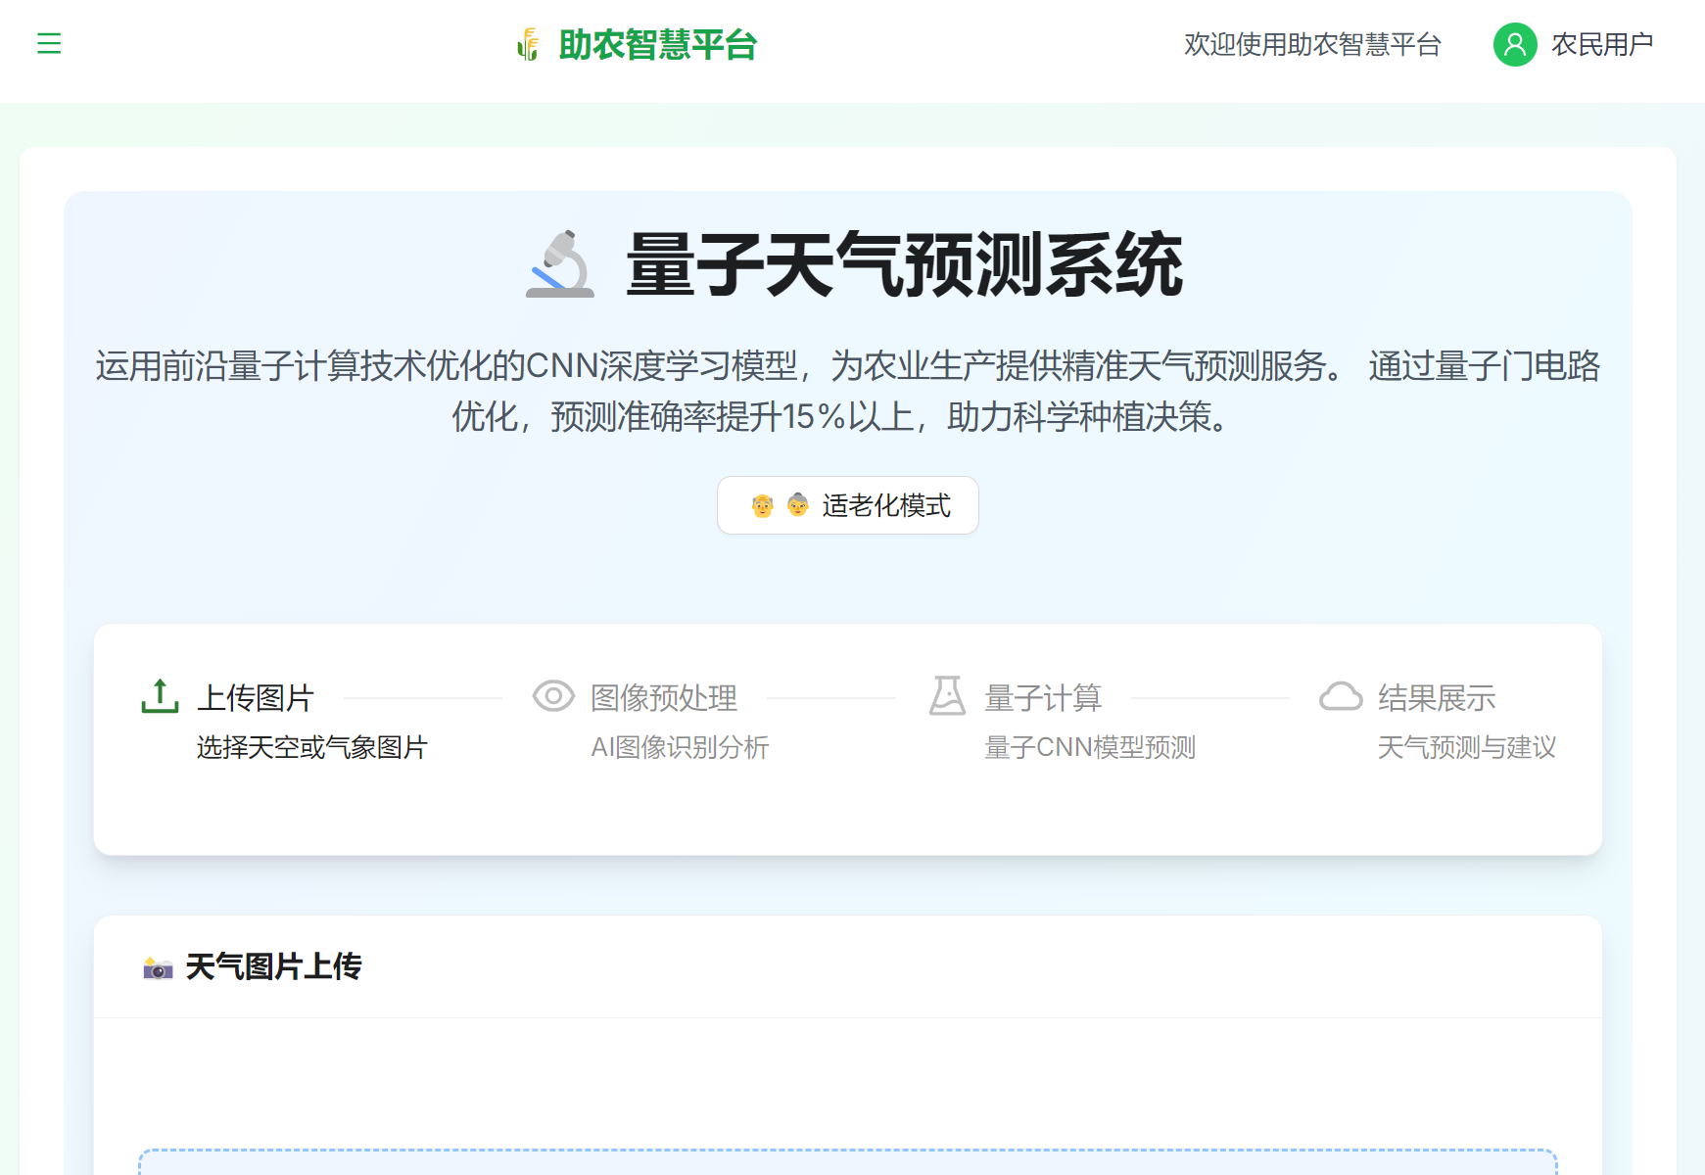The width and height of the screenshot is (1705, 1175).
Task: Click the microscope icon beside the title
Action: 560,264
